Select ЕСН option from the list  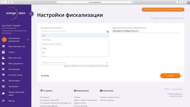[x=75, y=53]
